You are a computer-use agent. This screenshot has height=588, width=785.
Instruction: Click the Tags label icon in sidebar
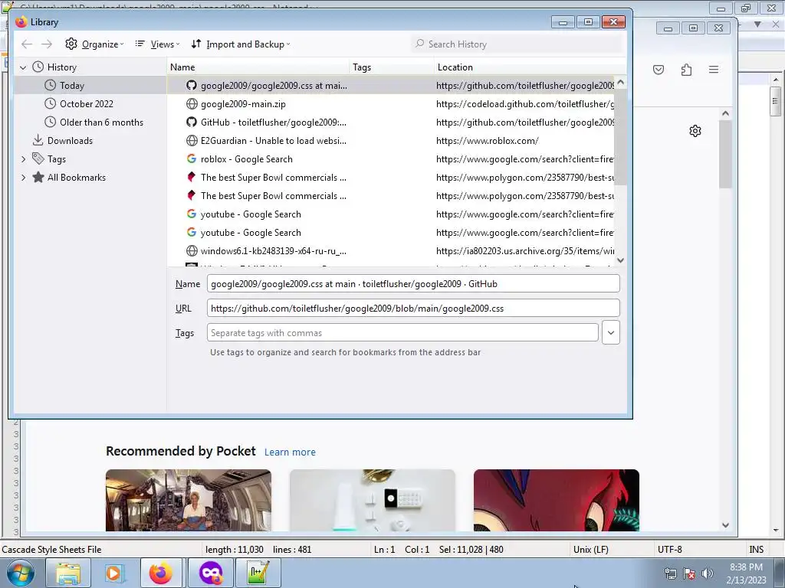pyautogui.click(x=38, y=159)
